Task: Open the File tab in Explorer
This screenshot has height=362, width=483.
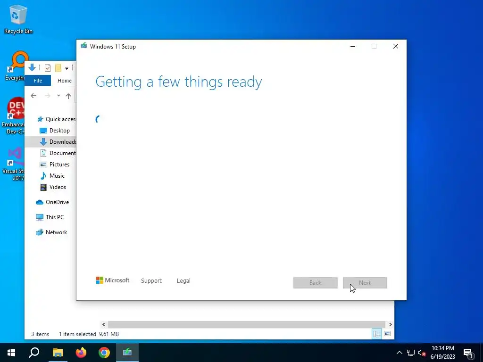Action: (38, 81)
